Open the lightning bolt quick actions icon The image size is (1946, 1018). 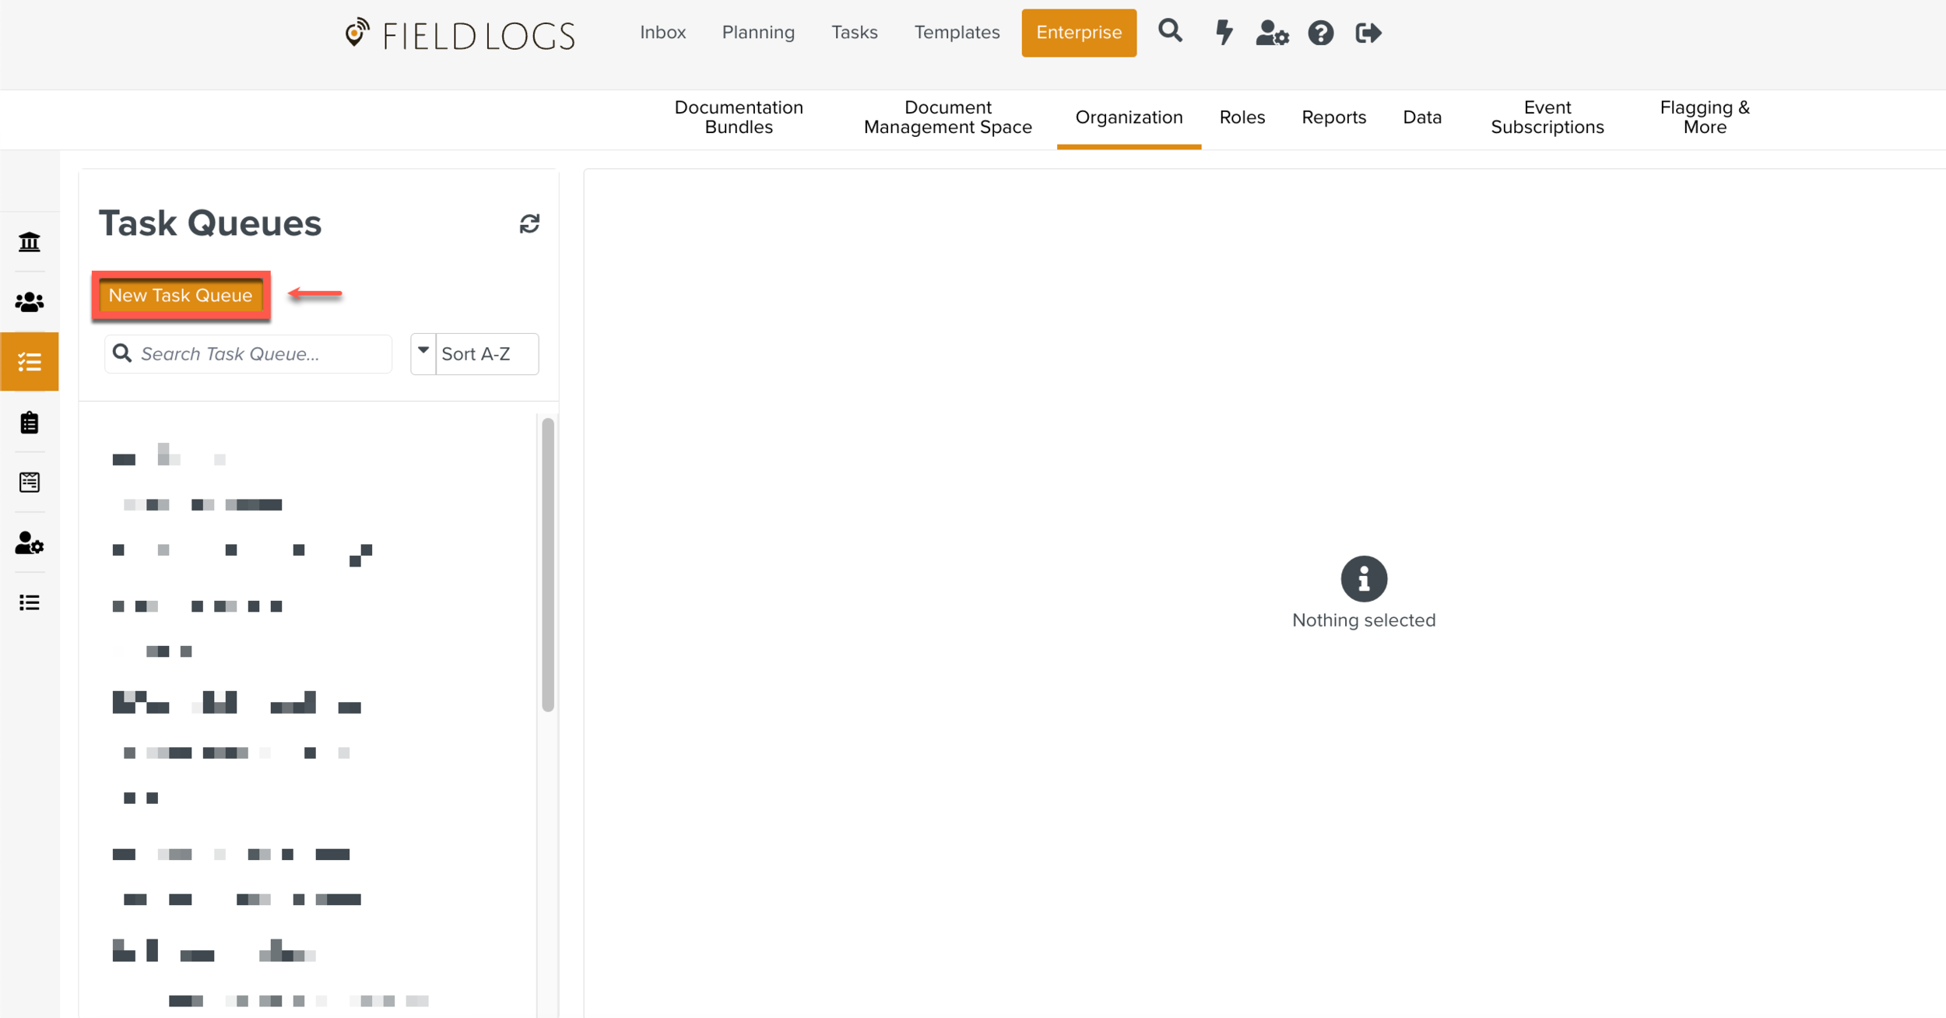click(x=1224, y=33)
